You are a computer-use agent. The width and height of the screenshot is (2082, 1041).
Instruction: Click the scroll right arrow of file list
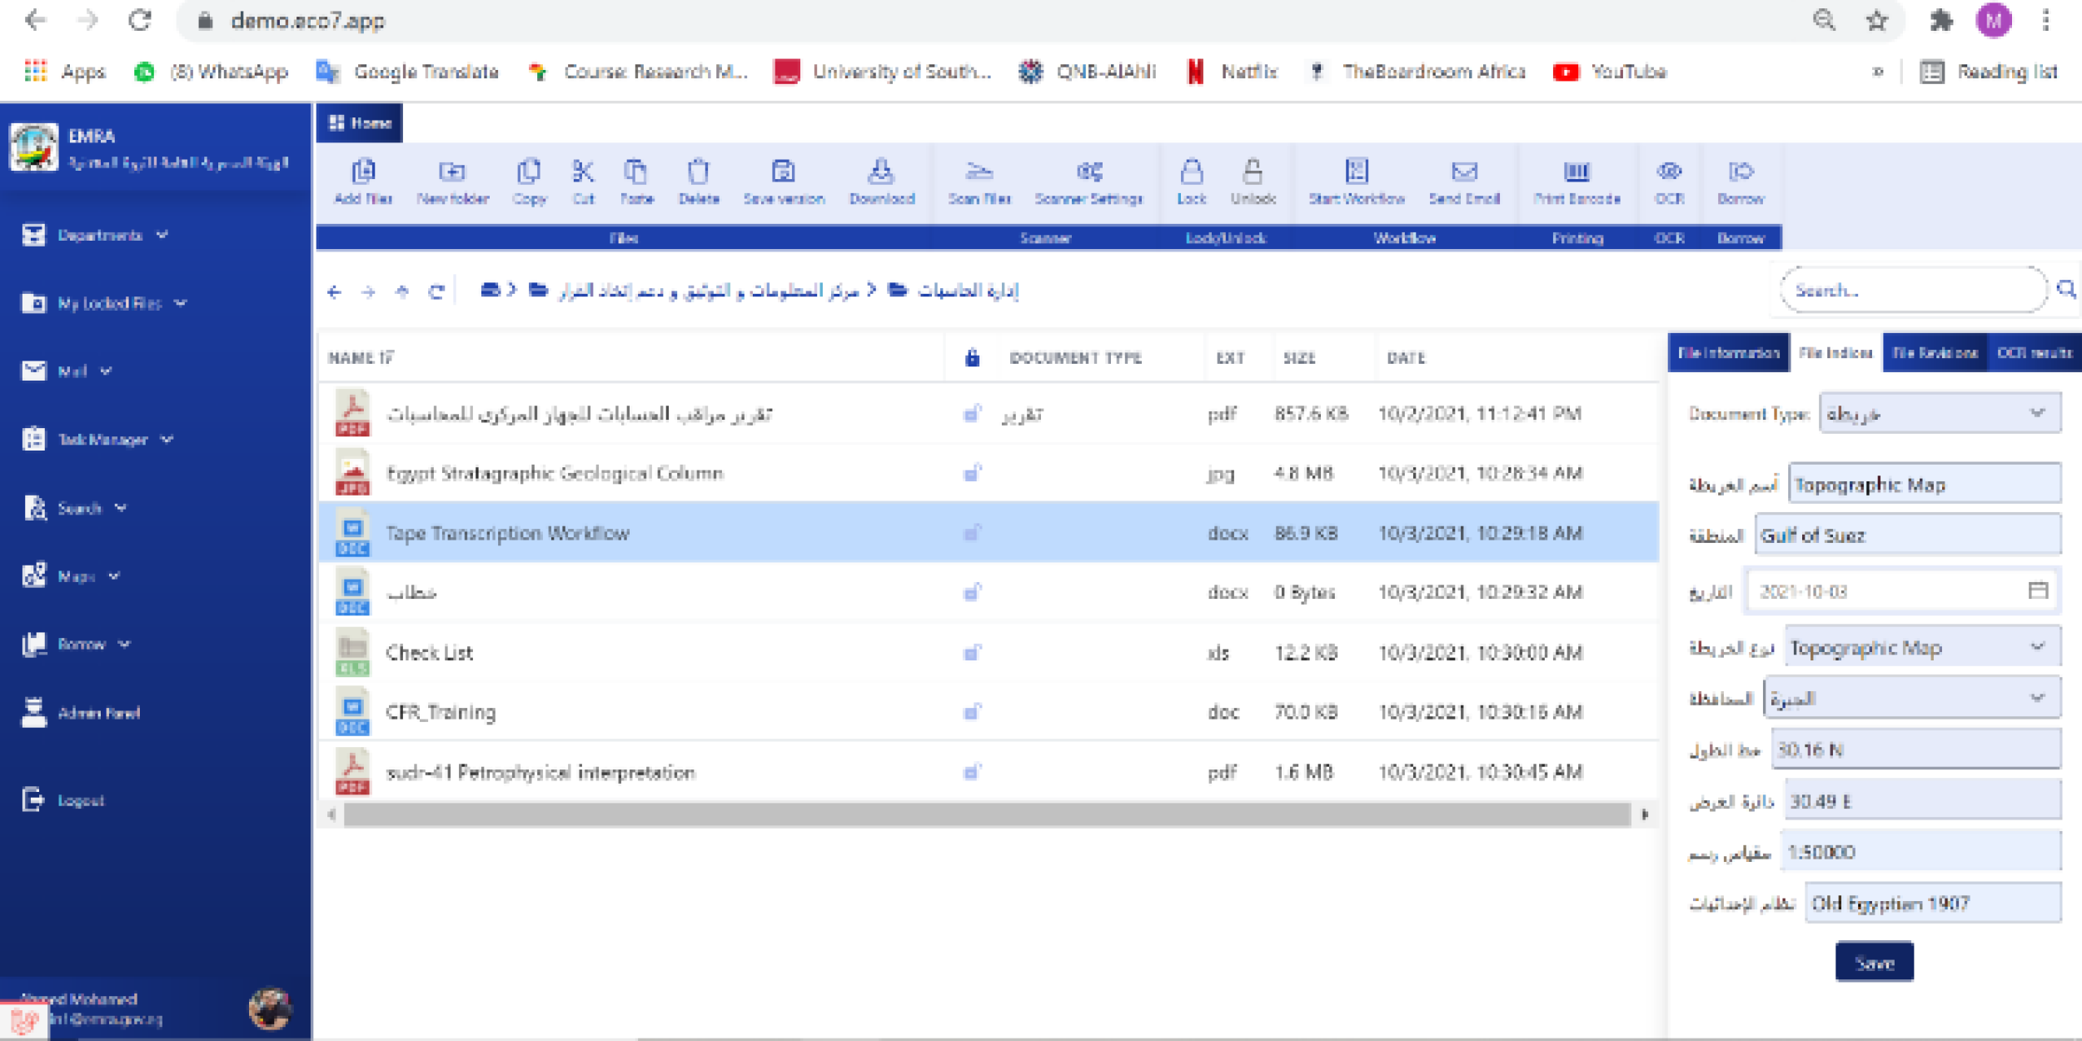[1645, 814]
